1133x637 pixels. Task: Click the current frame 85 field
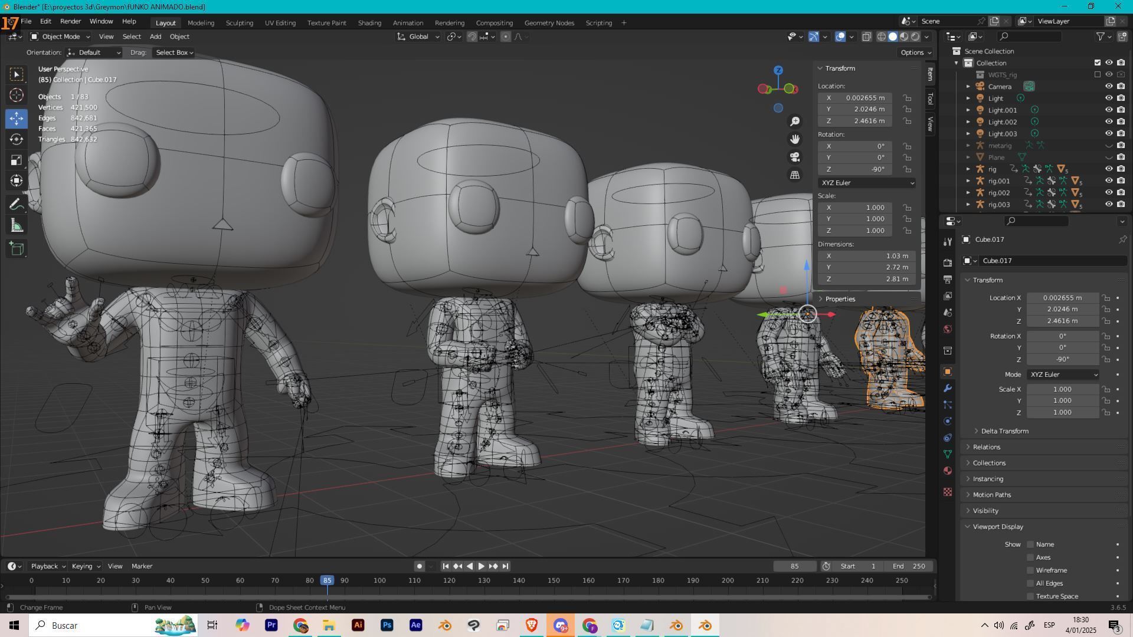[x=795, y=566]
